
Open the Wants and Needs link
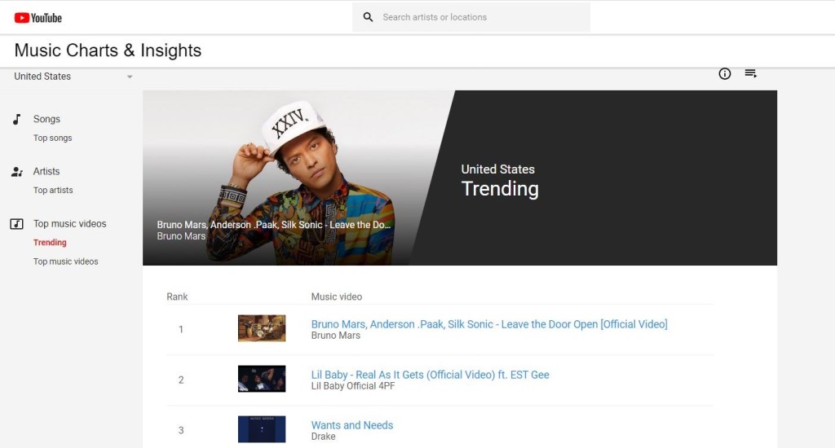point(352,425)
